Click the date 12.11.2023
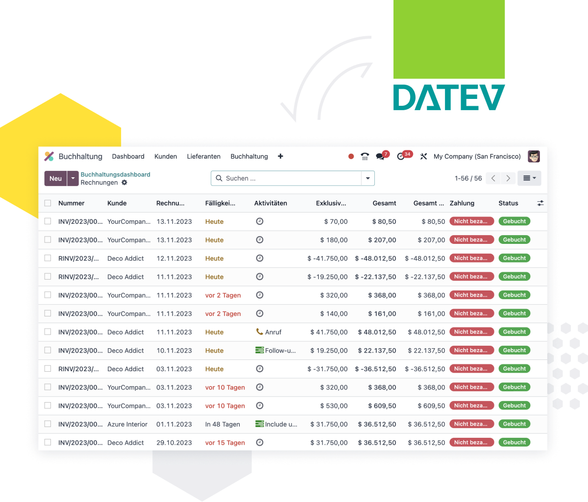 (174, 258)
